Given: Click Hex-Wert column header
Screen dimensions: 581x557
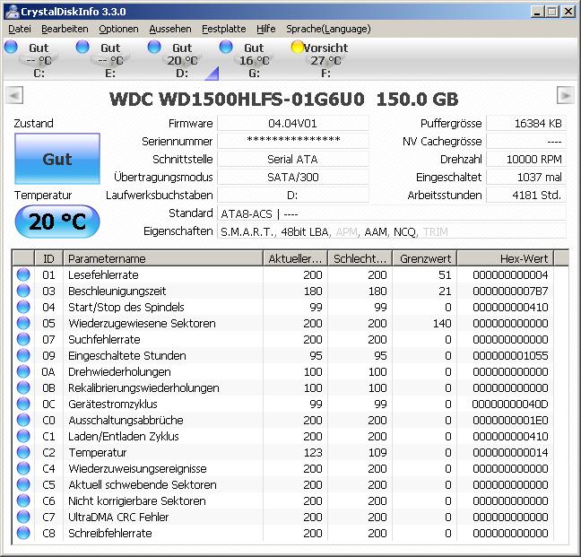Looking at the screenshot, I should (x=506, y=258).
